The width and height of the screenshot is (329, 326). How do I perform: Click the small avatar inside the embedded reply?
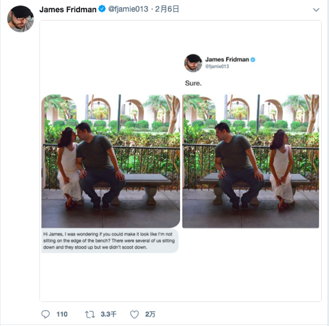192,62
